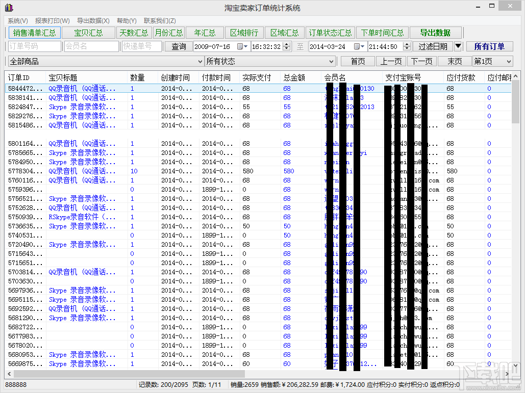
Task: Click the end time stepper at 21:44:50
Action: (407, 46)
